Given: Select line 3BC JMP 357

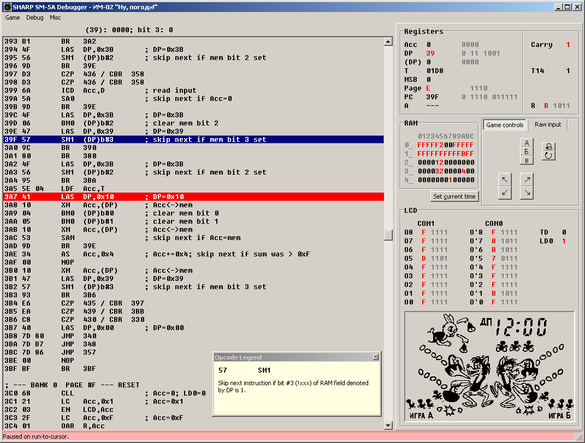Looking at the screenshot, I should click(193, 352).
